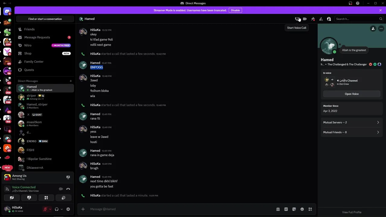Open the striper direct message
386x217 pixels.
[45, 97]
